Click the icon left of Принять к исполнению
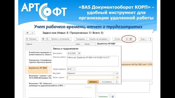 click(47, 39)
